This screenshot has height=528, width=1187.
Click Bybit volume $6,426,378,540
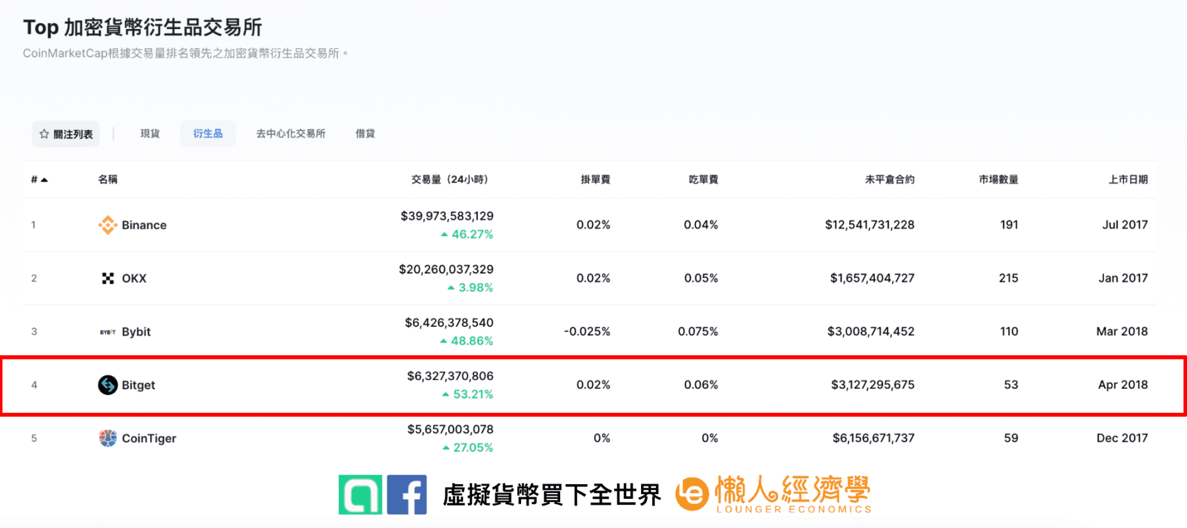point(449,323)
